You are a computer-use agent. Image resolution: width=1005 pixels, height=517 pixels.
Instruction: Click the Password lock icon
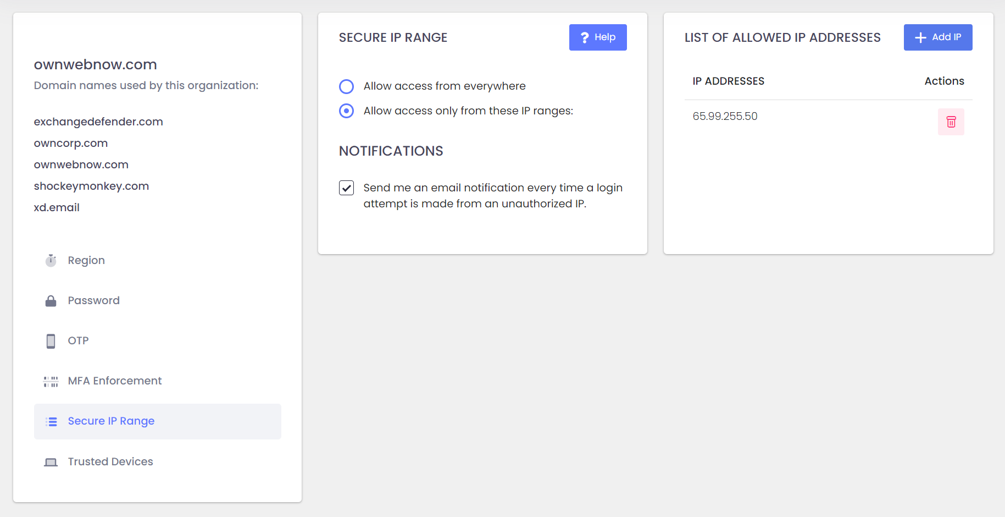pos(51,301)
